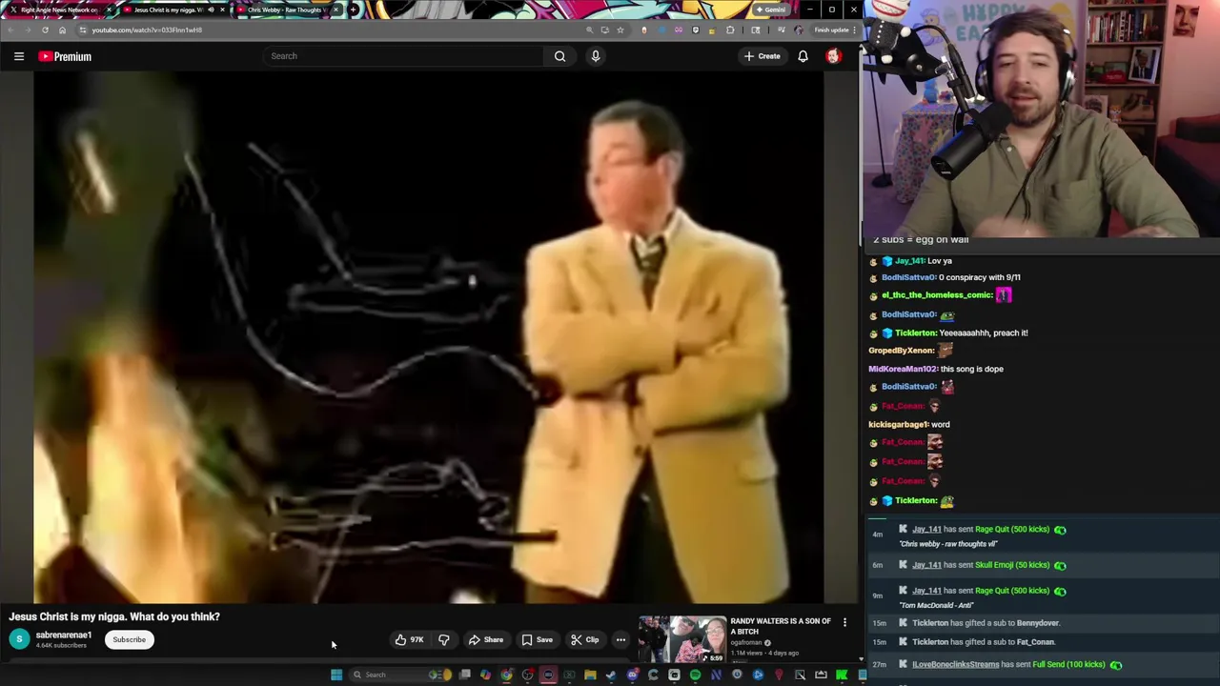Image resolution: width=1220 pixels, height=686 pixels.
Task: Open Discord from the taskbar
Action: coord(632,676)
